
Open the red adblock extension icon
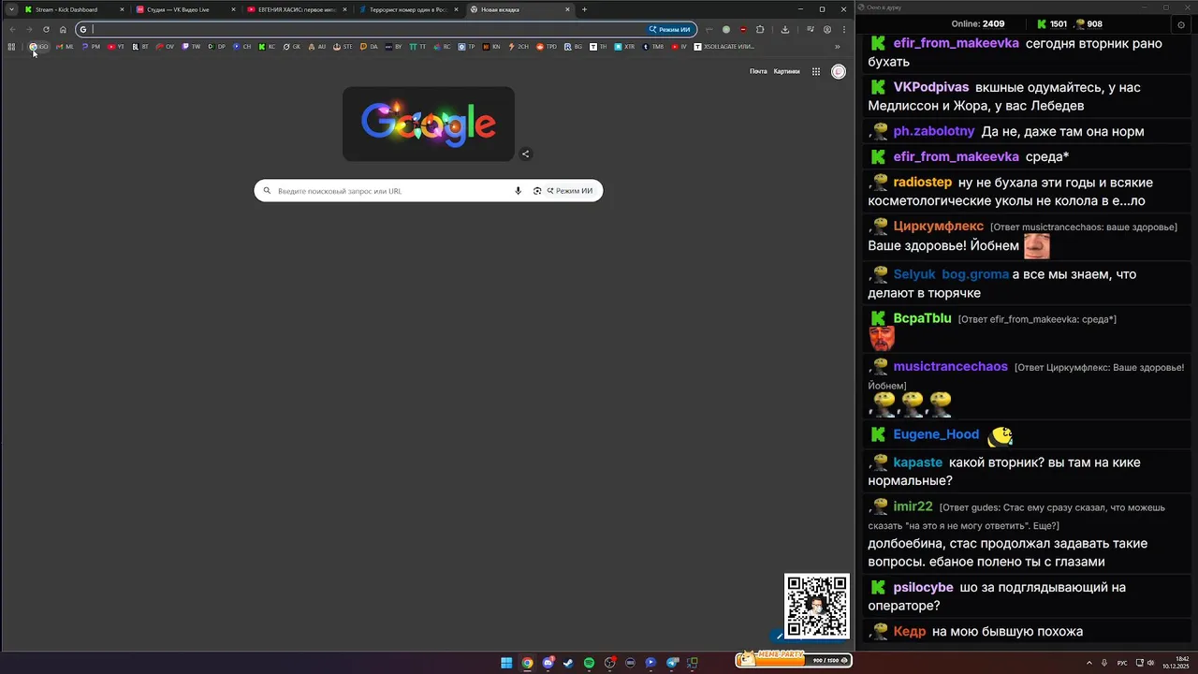click(x=743, y=29)
